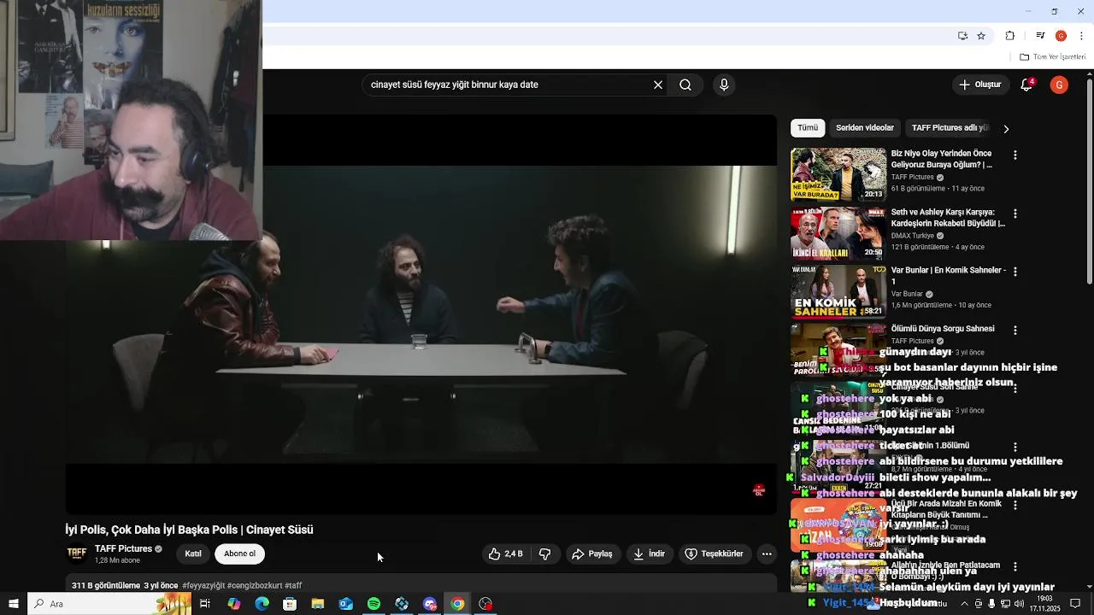
Task: Open the volume speaker icon in the tray
Action: click(1019, 604)
